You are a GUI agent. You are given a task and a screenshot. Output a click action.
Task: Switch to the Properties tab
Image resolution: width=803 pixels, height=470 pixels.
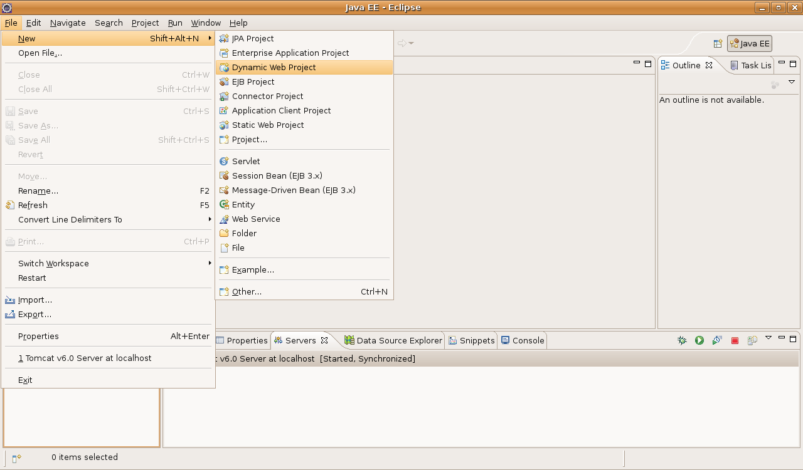[242, 340]
